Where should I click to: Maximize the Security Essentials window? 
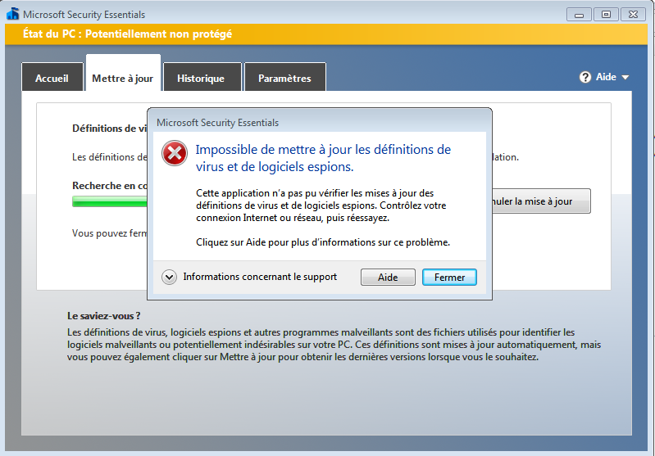607,14
